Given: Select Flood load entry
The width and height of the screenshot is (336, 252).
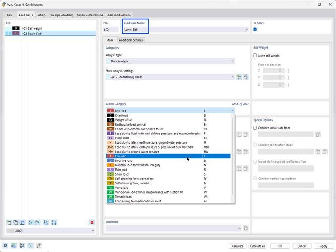Looking at the screenshot, I should coord(168,138).
